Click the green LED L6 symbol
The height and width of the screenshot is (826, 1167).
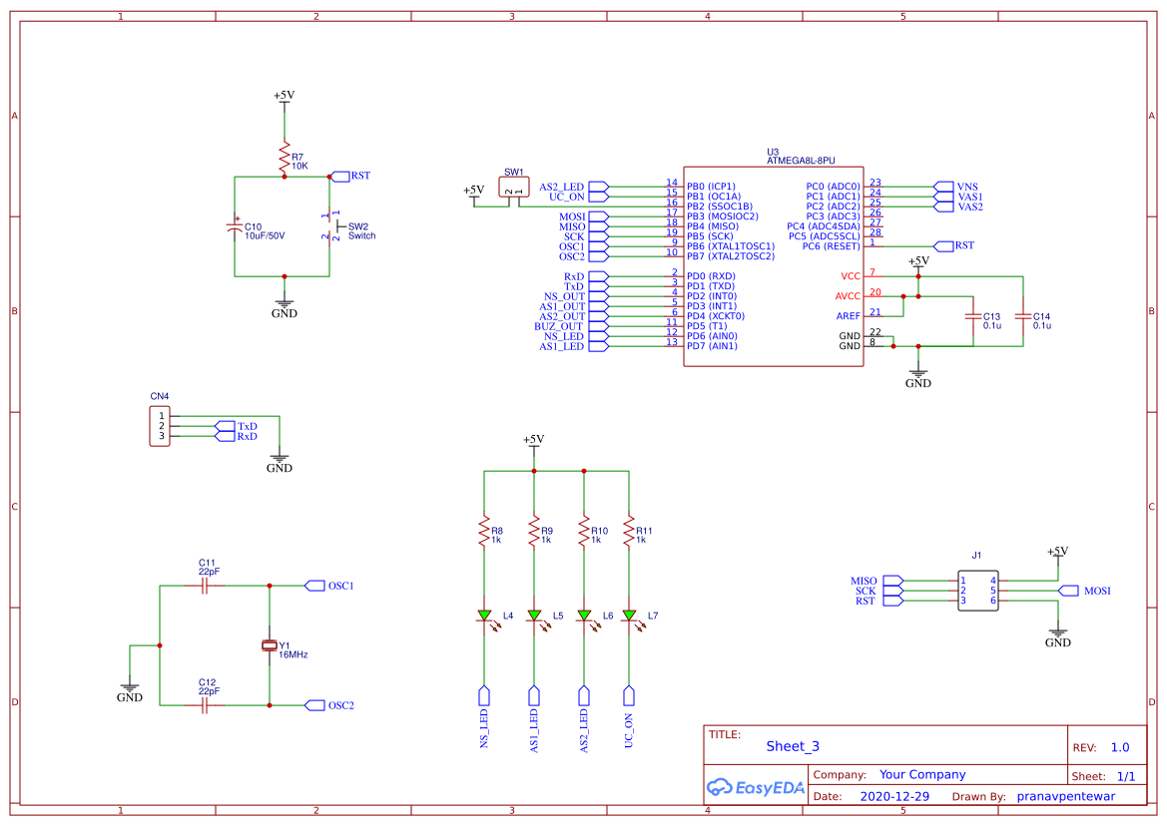(583, 615)
